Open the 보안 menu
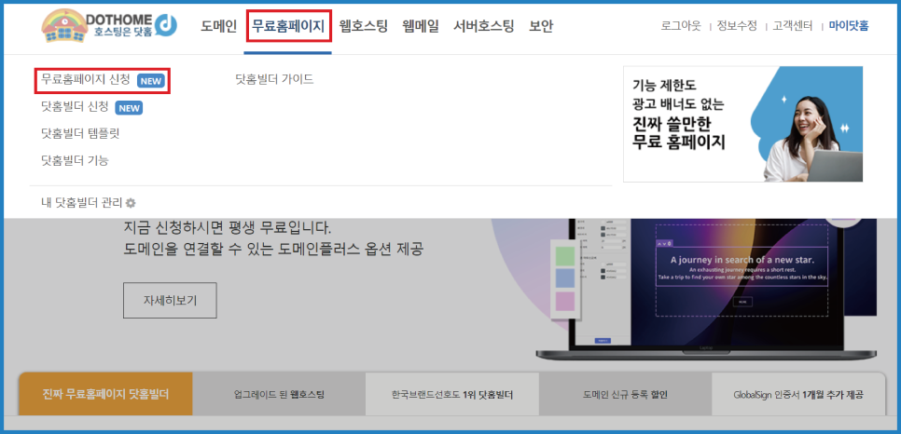 [541, 26]
